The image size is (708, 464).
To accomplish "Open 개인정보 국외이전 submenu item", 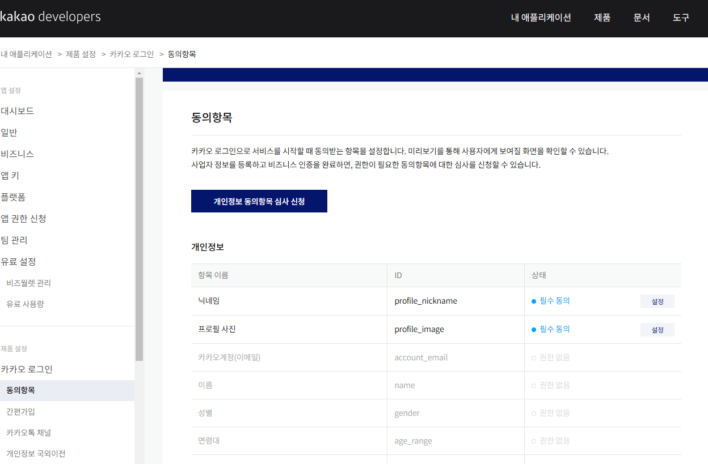I will point(36,453).
